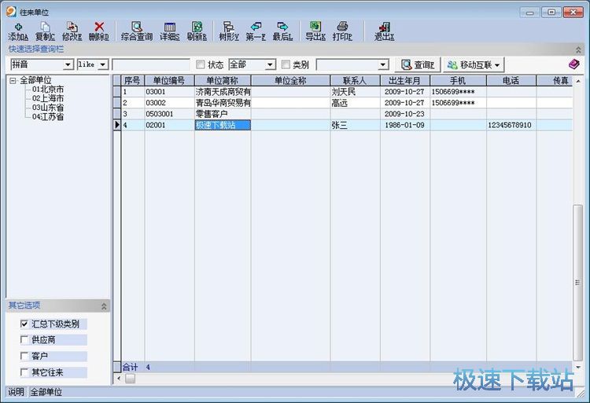Click row selector for row 1

click(117, 92)
